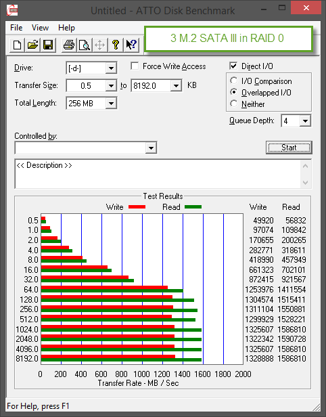
Task: Uncheck the Direct I/O checkbox
Action: tap(233, 66)
